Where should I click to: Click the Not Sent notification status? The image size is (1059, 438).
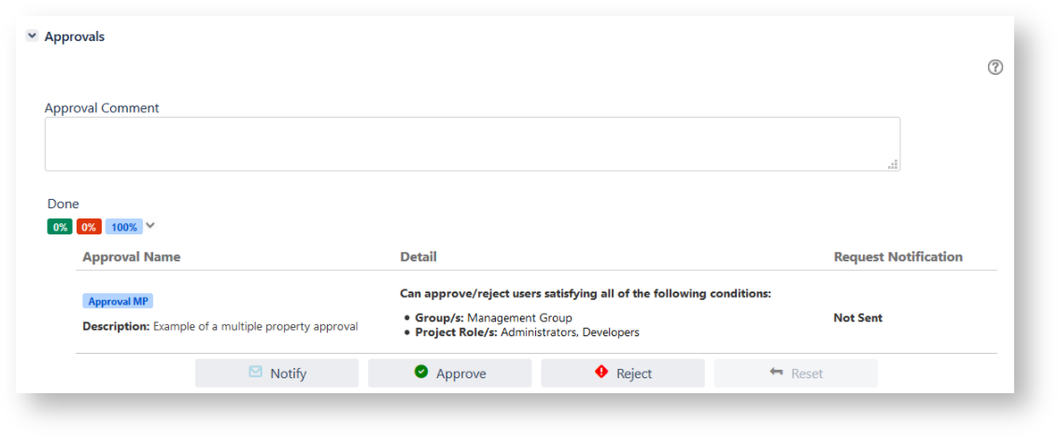(857, 318)
